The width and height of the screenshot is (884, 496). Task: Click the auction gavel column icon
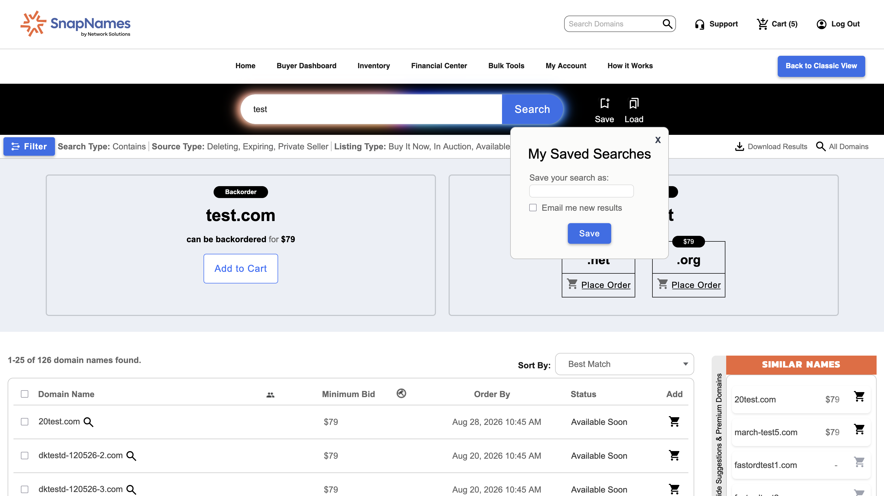pos(401,393)
